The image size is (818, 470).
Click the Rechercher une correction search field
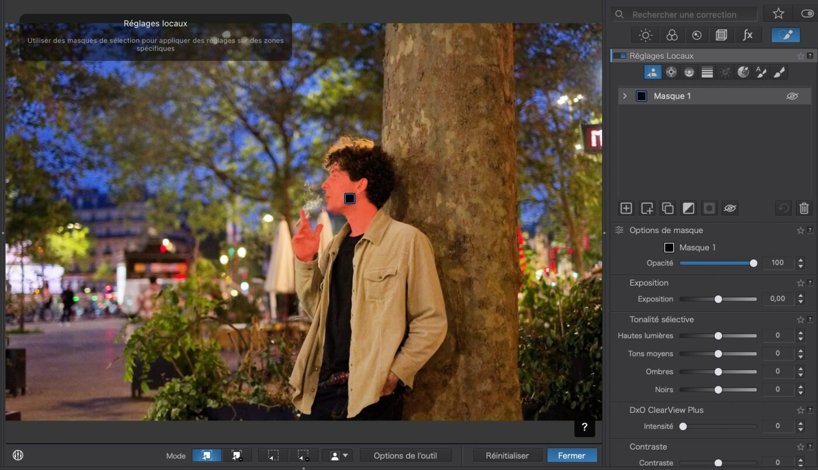(x=684, y=15)
